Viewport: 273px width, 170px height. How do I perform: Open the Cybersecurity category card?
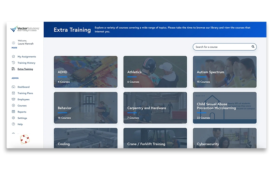(x=225, y=138)
